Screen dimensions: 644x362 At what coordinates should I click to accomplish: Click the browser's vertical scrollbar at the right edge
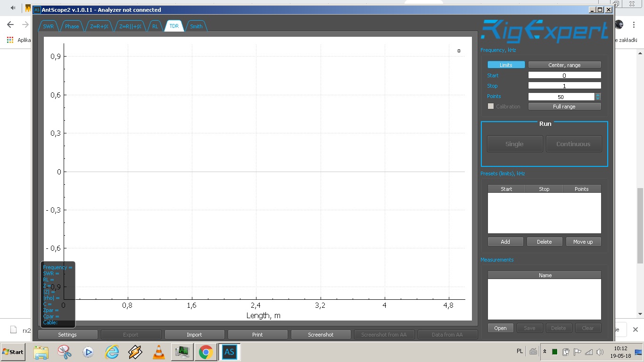(640, 226)
